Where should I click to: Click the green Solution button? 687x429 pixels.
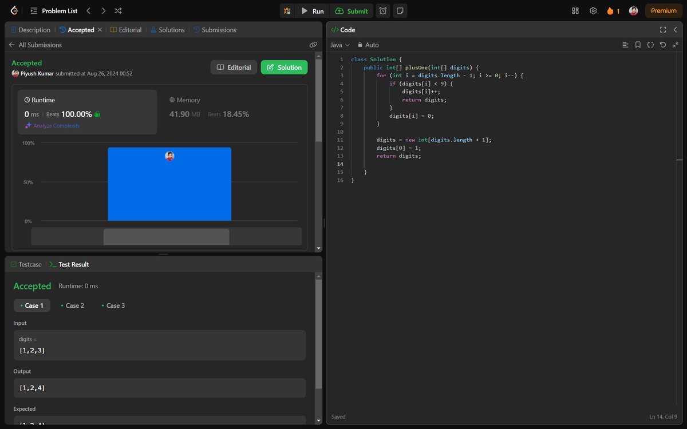(284, 67)
